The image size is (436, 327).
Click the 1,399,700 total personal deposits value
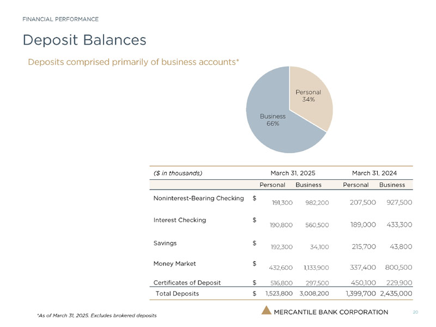[361, 294]
